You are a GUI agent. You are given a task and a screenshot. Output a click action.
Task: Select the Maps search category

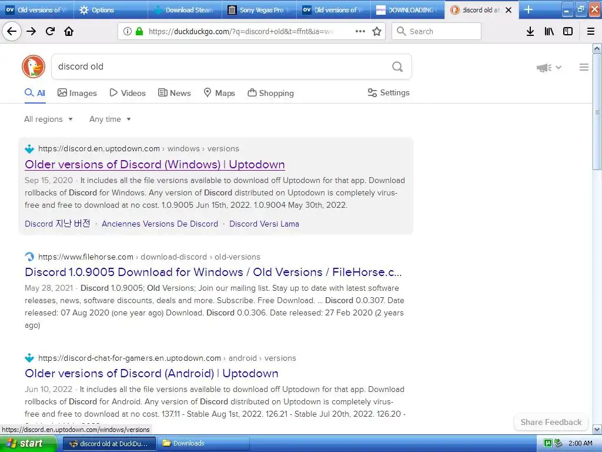coord(219,93)
